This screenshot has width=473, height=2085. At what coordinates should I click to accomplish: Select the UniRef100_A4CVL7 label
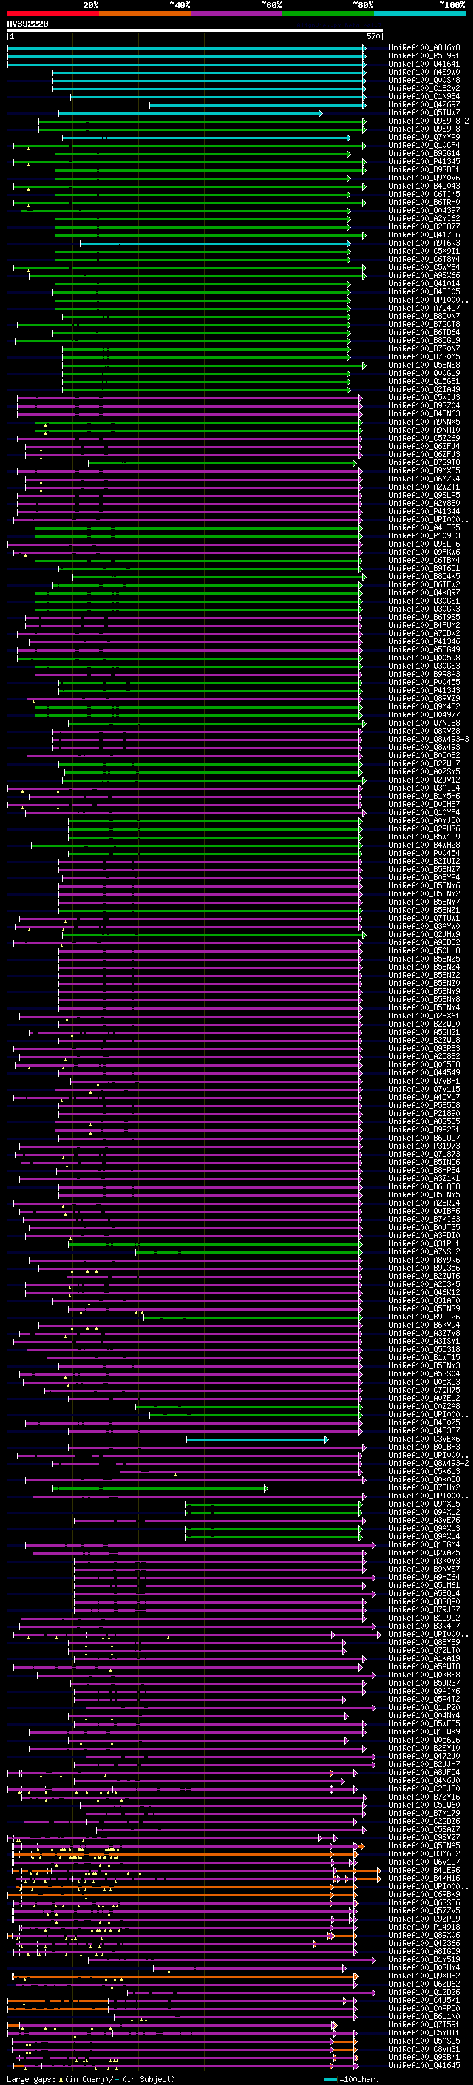tap(424, 1097)
